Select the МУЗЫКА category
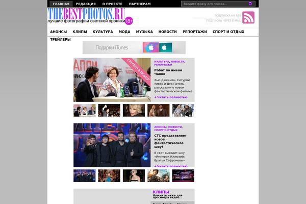 [144, 32]
